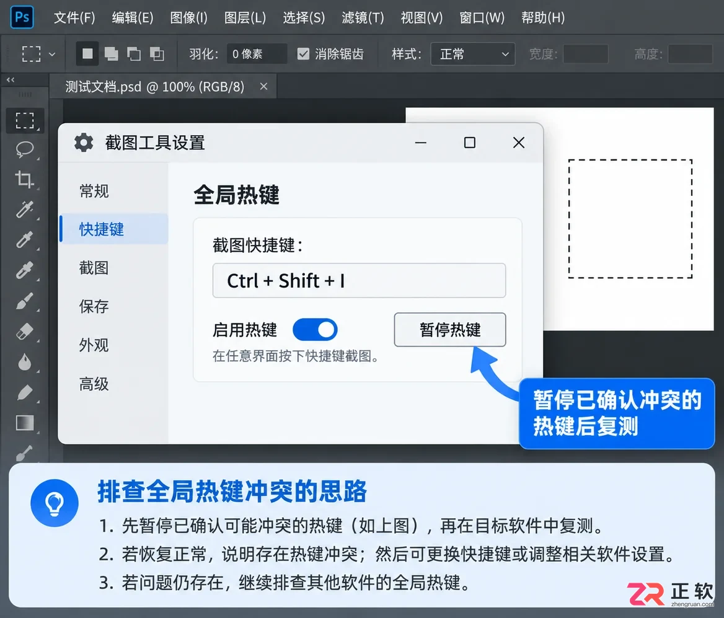This screenshot has width=724, height=618.
Task: Select the Subtract from Selection mode icon
Action: [x=134, y=54]
